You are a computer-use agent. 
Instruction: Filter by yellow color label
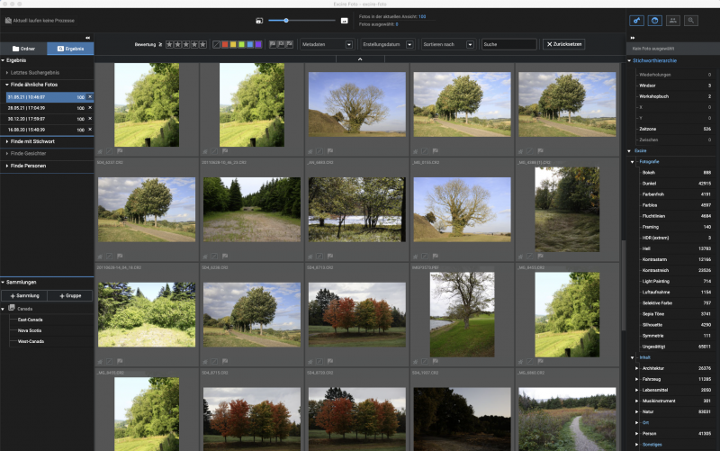[233, 44]
